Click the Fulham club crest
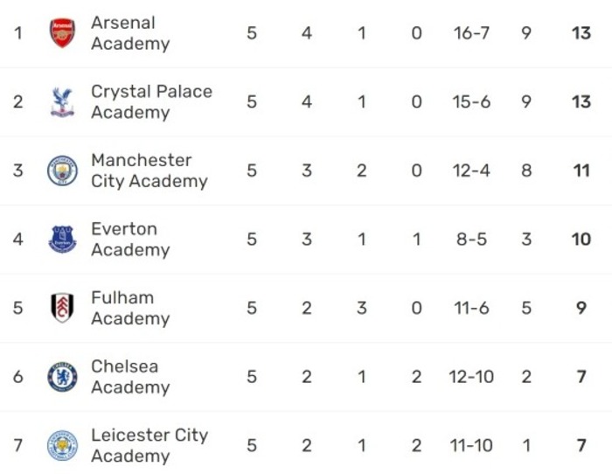 pos(62,308)
